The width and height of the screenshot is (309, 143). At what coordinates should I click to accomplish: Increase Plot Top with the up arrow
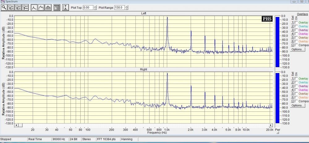pos(95,6)
